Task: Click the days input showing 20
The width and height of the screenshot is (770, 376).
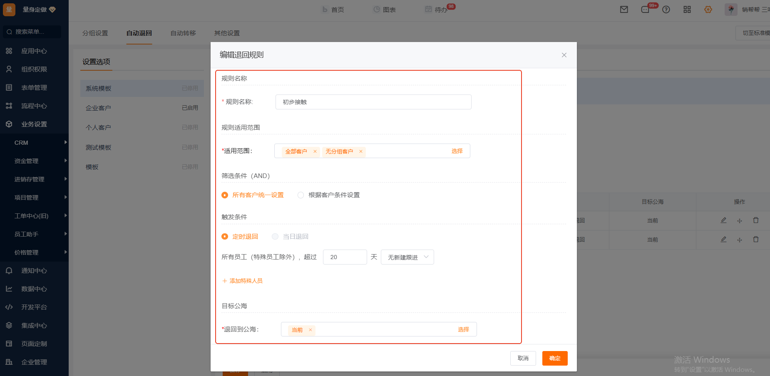Action: click(345, 257)
